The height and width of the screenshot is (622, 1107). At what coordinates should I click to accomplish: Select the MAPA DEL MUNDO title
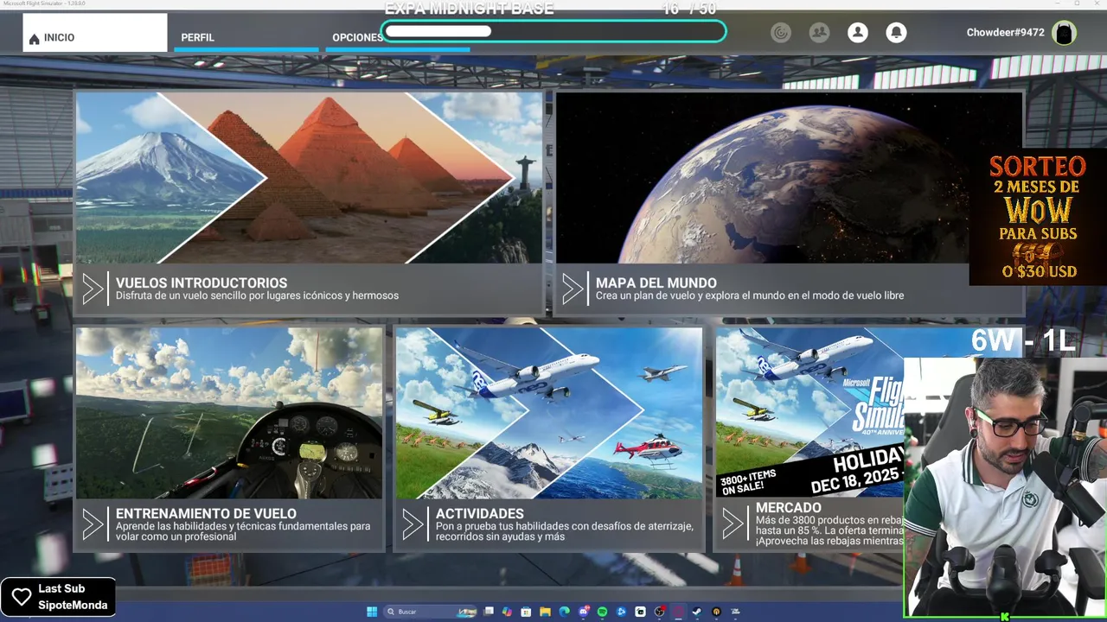656,282
